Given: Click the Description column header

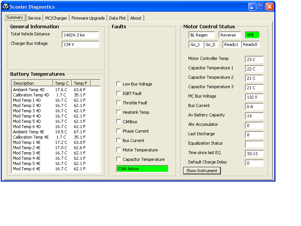Looking at the screenshot, I should [32, 83].
